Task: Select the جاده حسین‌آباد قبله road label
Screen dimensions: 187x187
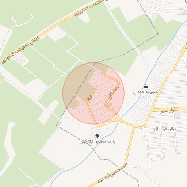Action: 112,173
